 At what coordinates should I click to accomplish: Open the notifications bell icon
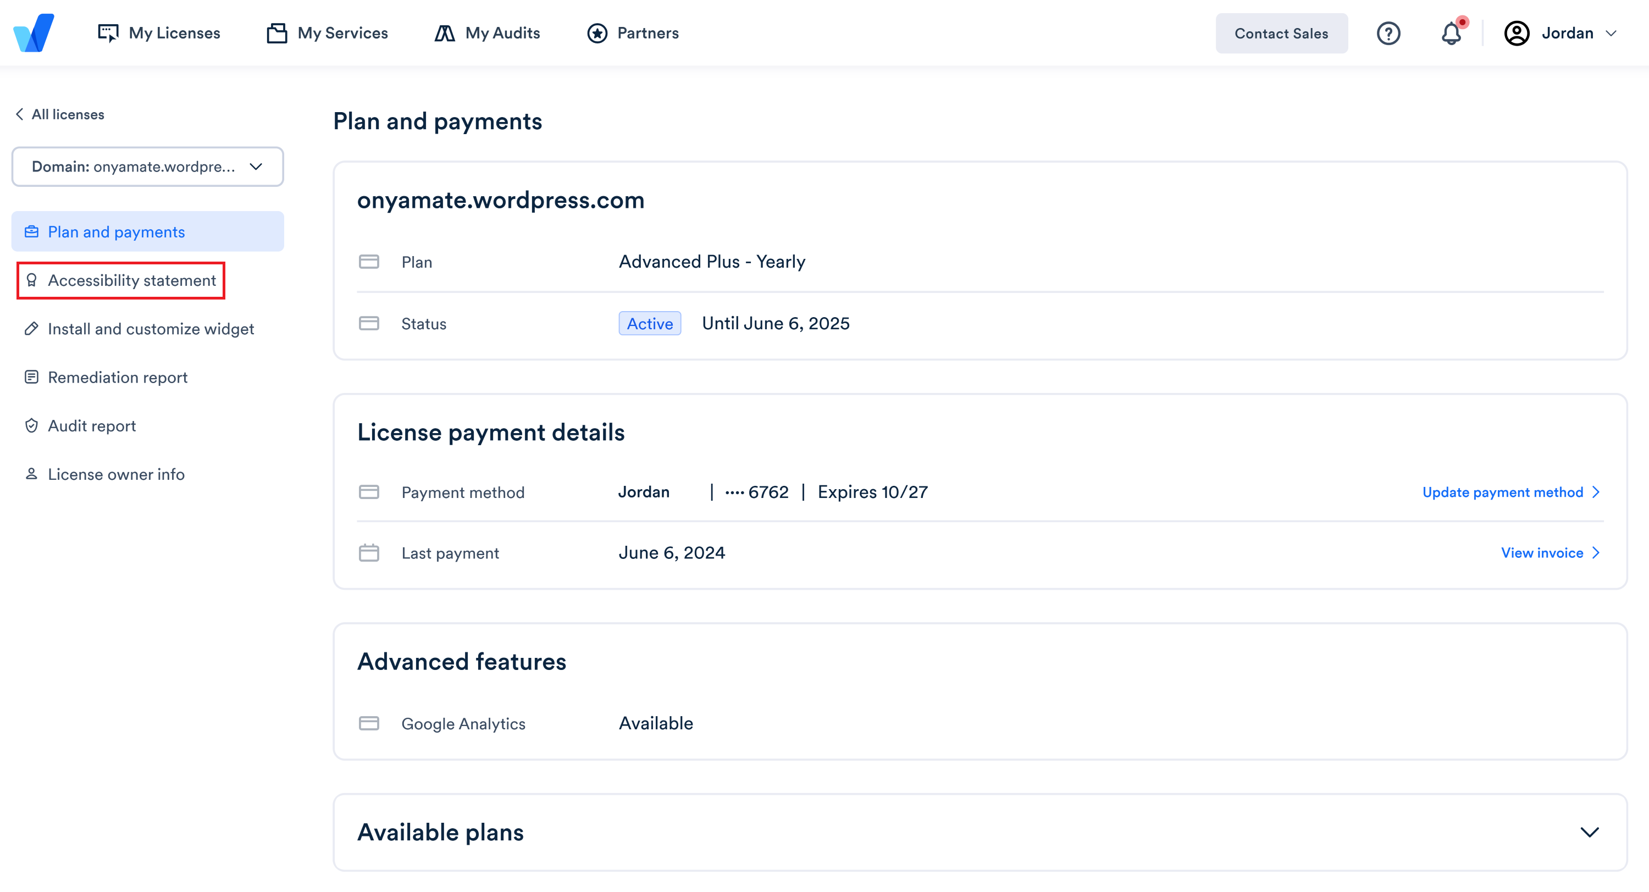[1451, 34]
